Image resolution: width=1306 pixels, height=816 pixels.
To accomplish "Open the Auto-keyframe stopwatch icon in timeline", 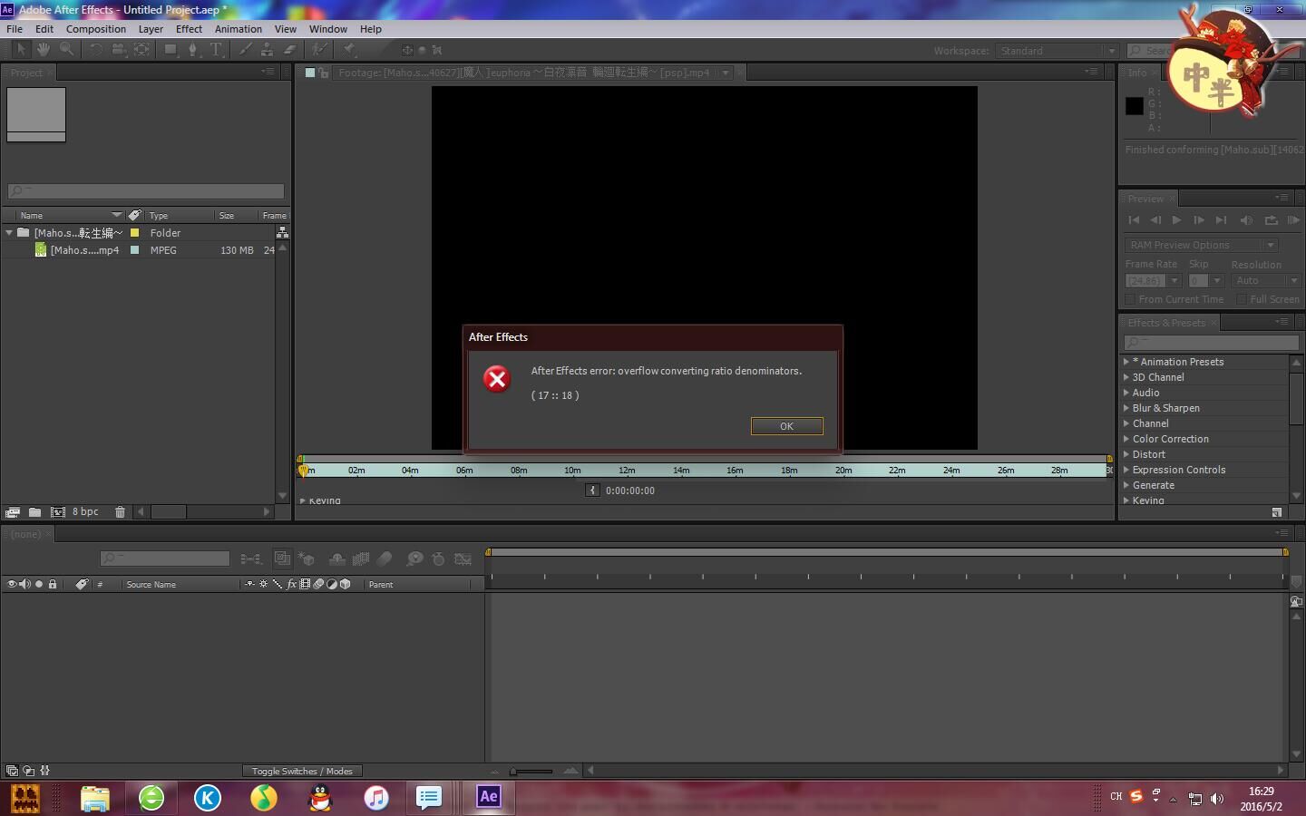I will [439, 559].
